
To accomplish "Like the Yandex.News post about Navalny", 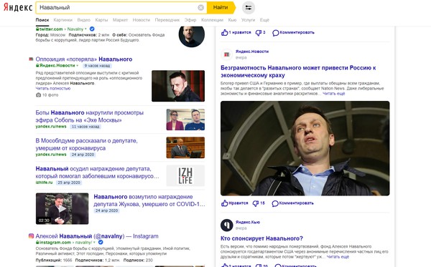I will point(234,203).
